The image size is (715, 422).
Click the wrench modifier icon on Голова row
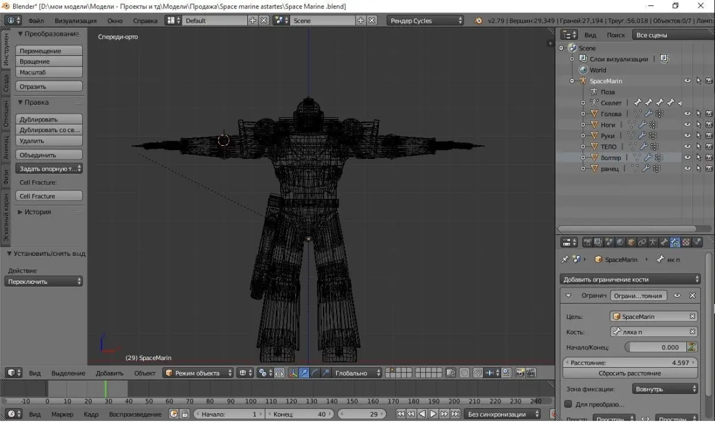(649, 114)
